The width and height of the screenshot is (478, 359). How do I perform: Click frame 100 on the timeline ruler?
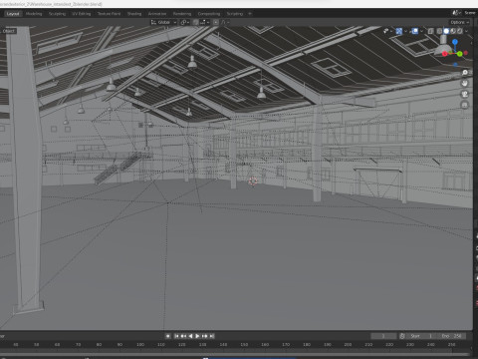click(140, 345)
